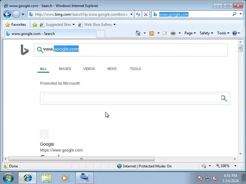Open the Tools menu
The height and width of the screenshot is (184, 246).
tap(223, 33)
